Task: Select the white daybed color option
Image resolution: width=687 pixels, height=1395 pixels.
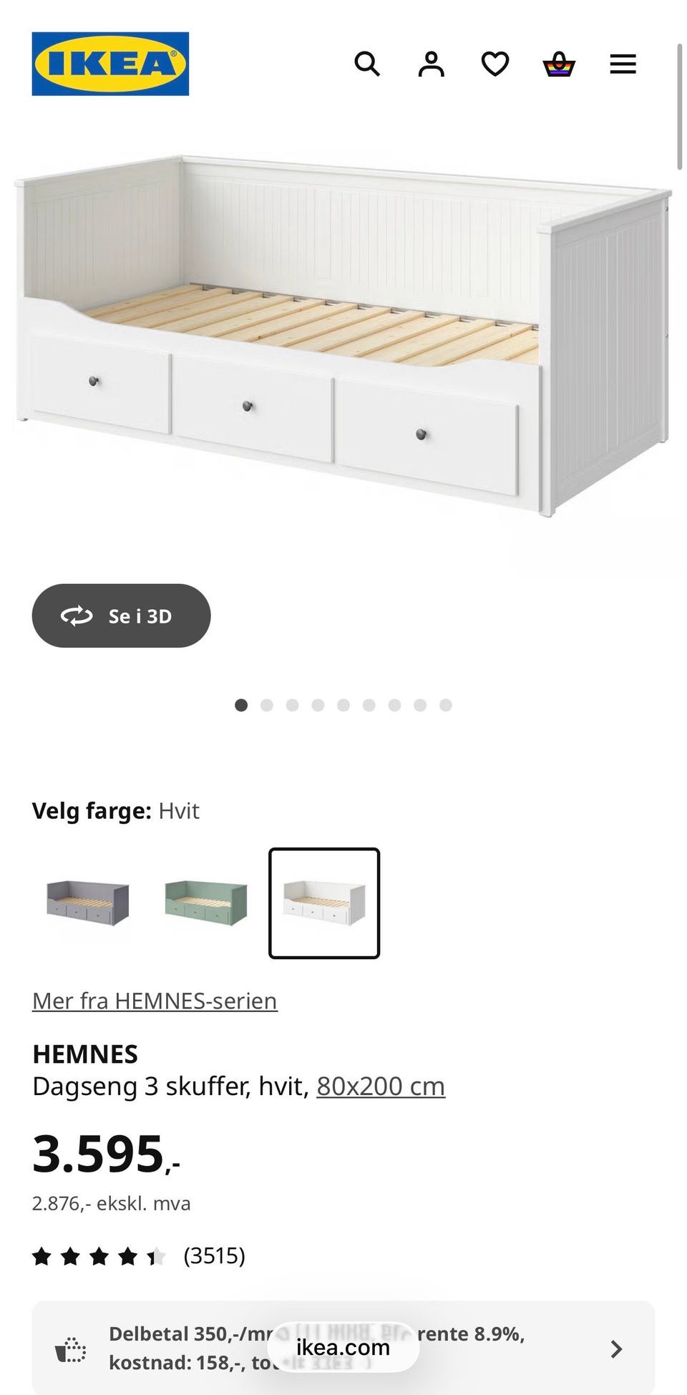Action: coord(324,903)
